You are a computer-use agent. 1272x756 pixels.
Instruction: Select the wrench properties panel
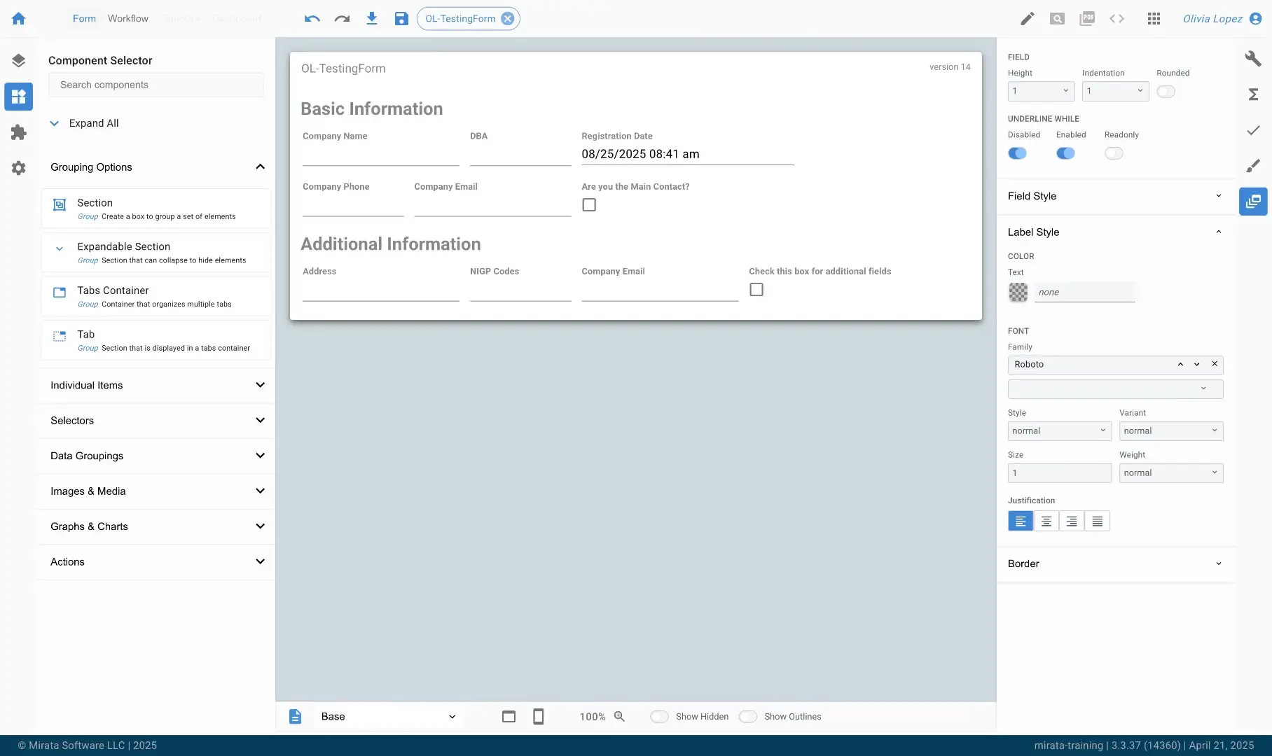[x=1253, y=59]
